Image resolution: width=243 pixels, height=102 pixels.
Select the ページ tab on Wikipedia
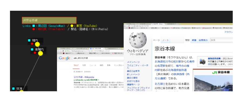tap(156, 40)
